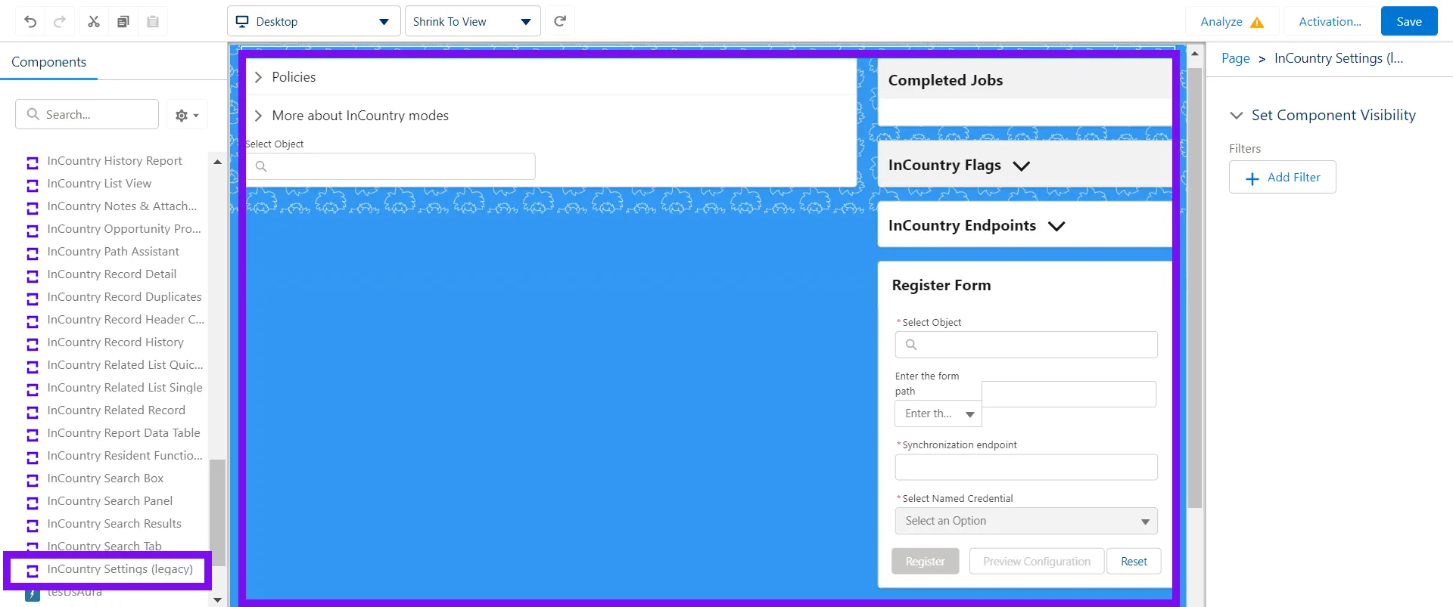1453x607 pixels.
Task: Click the icon beside InCountry Record Detail
Action: (33, 275)
